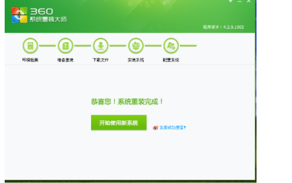Click the Weibo eye icon
Viewport: 292px width, 183px height.
click(155, 128)
